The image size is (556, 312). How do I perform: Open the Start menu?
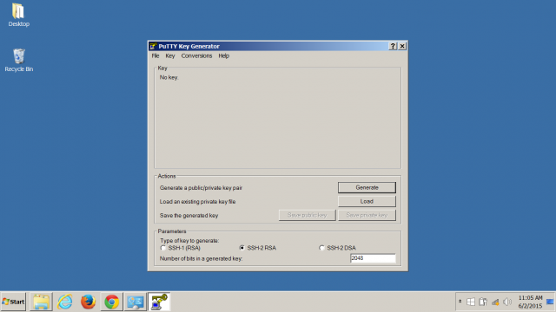point(13,302)
